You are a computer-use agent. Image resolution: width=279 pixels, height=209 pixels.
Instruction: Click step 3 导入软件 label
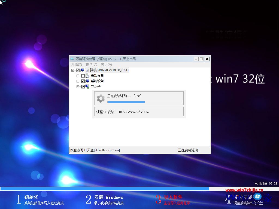[173, 197]
